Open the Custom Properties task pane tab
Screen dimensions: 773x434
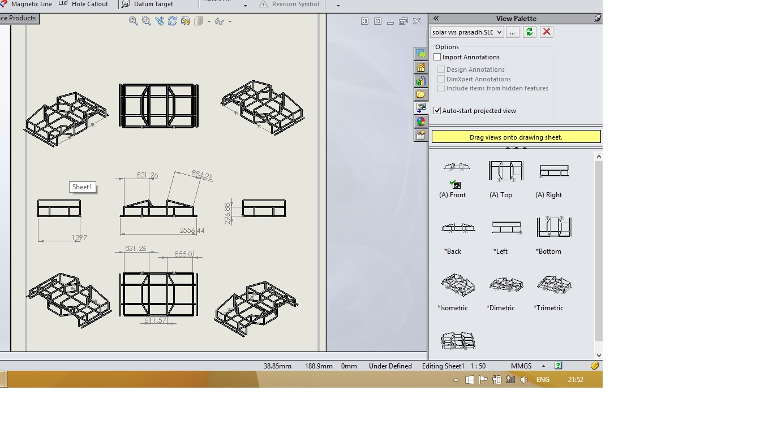(420, 135)
